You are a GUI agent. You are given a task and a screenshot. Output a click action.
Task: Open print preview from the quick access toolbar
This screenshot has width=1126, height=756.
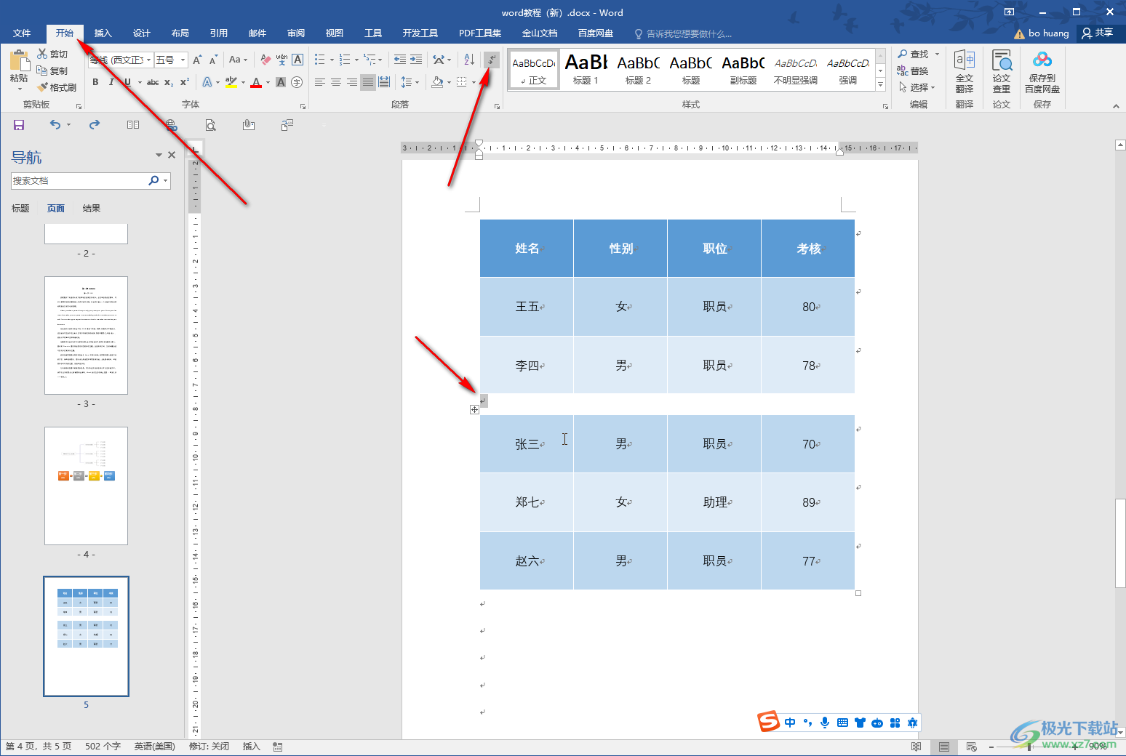pyautogui.click(x=210, y=125)
